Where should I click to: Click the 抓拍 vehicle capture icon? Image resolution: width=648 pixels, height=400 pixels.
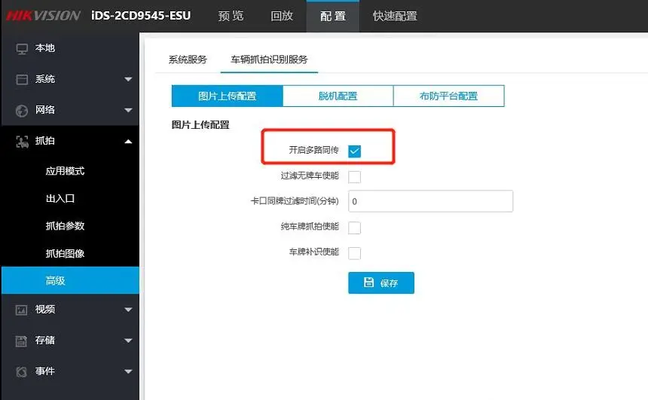coord(22,142)
